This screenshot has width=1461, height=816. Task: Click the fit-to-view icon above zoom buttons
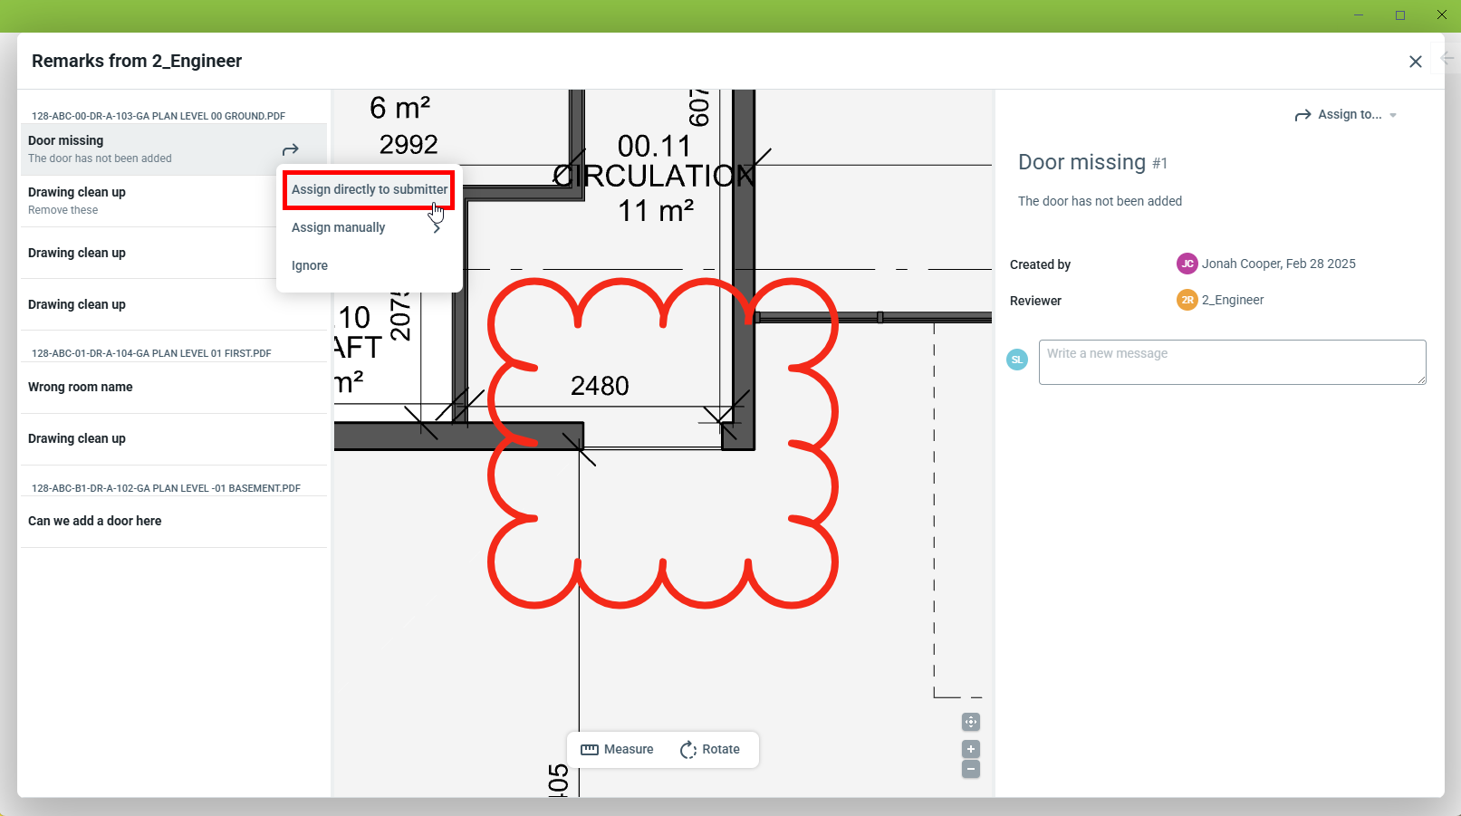pyautogui.click(x=970, y=722)
